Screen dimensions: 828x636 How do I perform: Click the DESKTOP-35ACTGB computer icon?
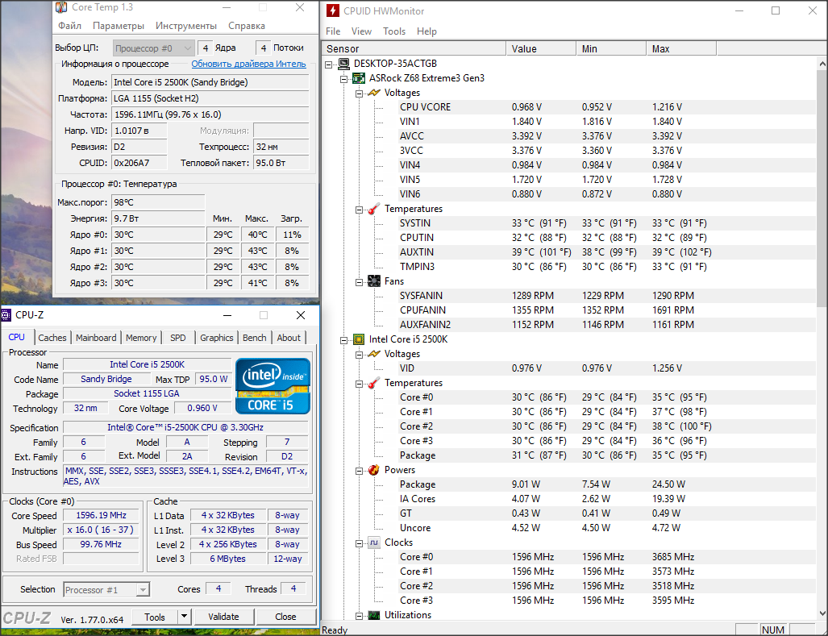(x=343, y=64)
